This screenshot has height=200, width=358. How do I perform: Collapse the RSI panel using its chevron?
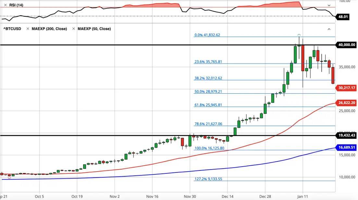tap(329, 5)
